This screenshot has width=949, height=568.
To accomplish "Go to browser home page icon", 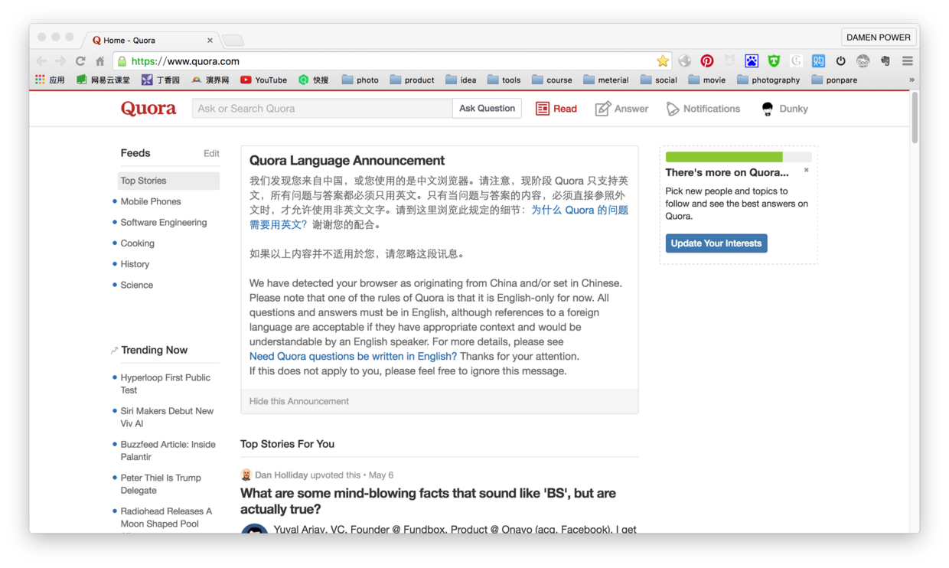I will [99, 61].
